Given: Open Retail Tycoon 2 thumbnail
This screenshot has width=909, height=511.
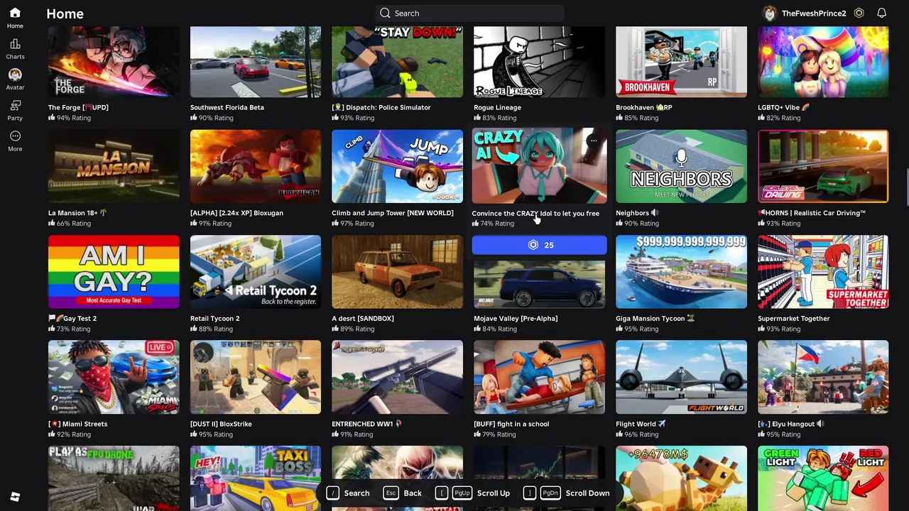Looking at the screenshot, I should point(256,272).
